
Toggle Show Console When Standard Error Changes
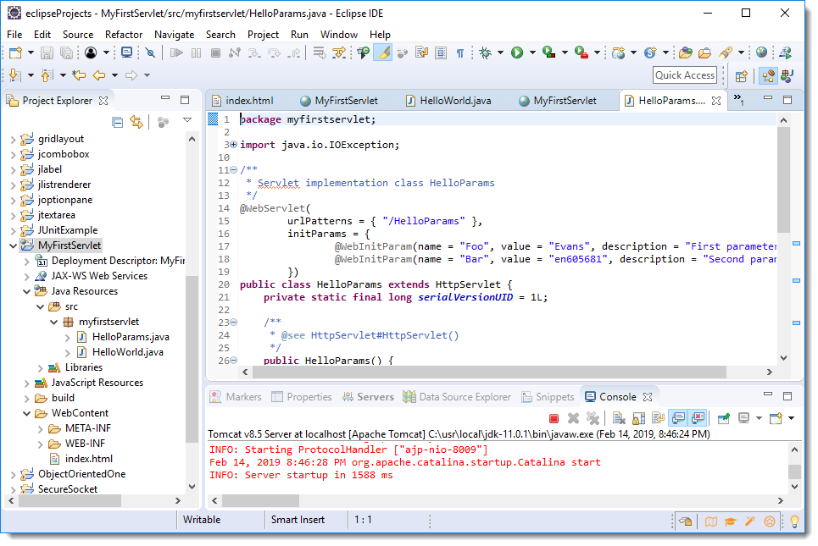(698, 418)
